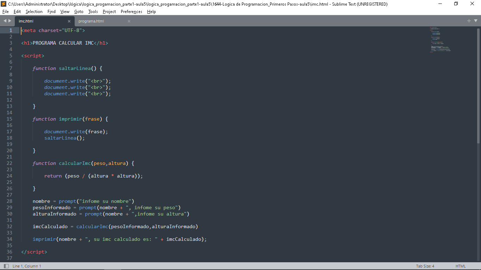Click "infome su nombre" string
This screenshot has height=270, width=481.
[105, 201]
